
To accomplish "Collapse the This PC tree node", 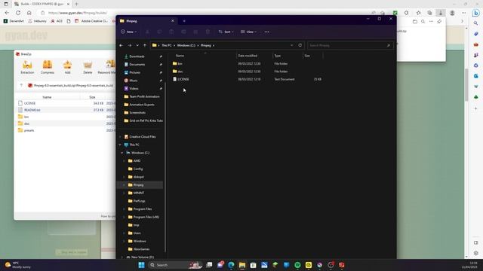I will 120,145.
